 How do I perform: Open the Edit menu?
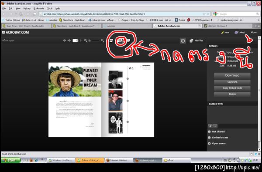pyautogui.click(x=10, y=8)
